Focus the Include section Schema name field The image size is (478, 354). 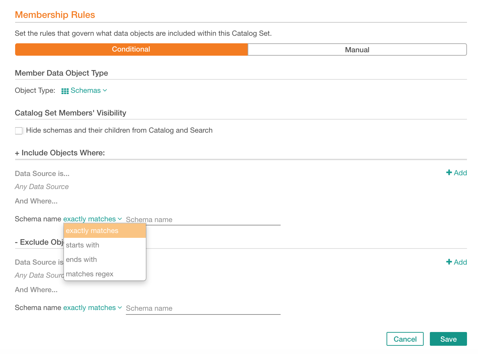203,220
